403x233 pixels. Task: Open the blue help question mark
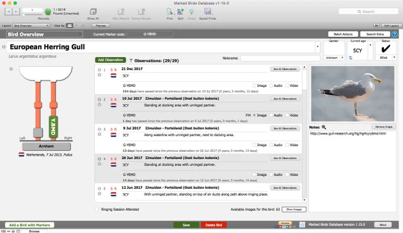(395, 34)
